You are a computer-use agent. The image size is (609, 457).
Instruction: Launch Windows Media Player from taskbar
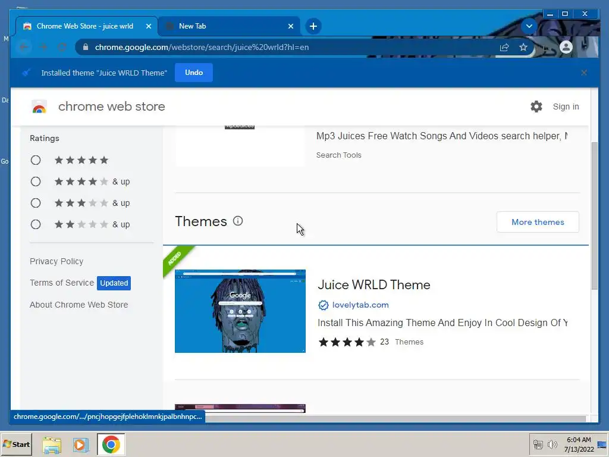81,445
